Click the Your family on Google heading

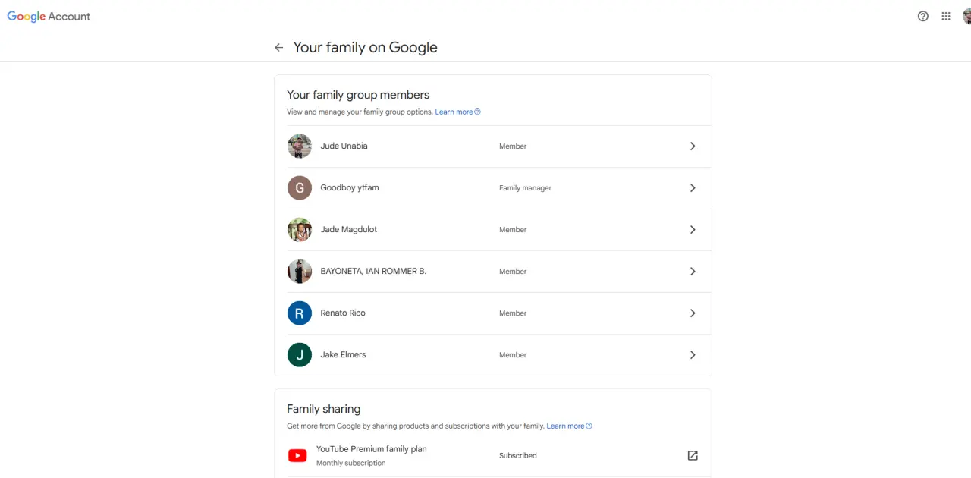[x=366, y=47]
